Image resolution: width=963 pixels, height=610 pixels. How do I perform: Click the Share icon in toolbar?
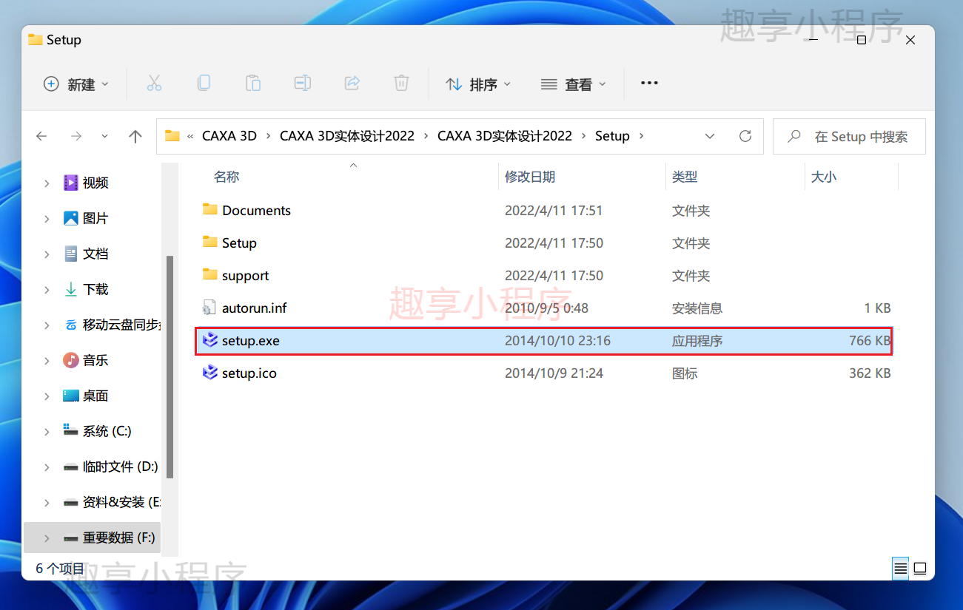coord(352,84)
